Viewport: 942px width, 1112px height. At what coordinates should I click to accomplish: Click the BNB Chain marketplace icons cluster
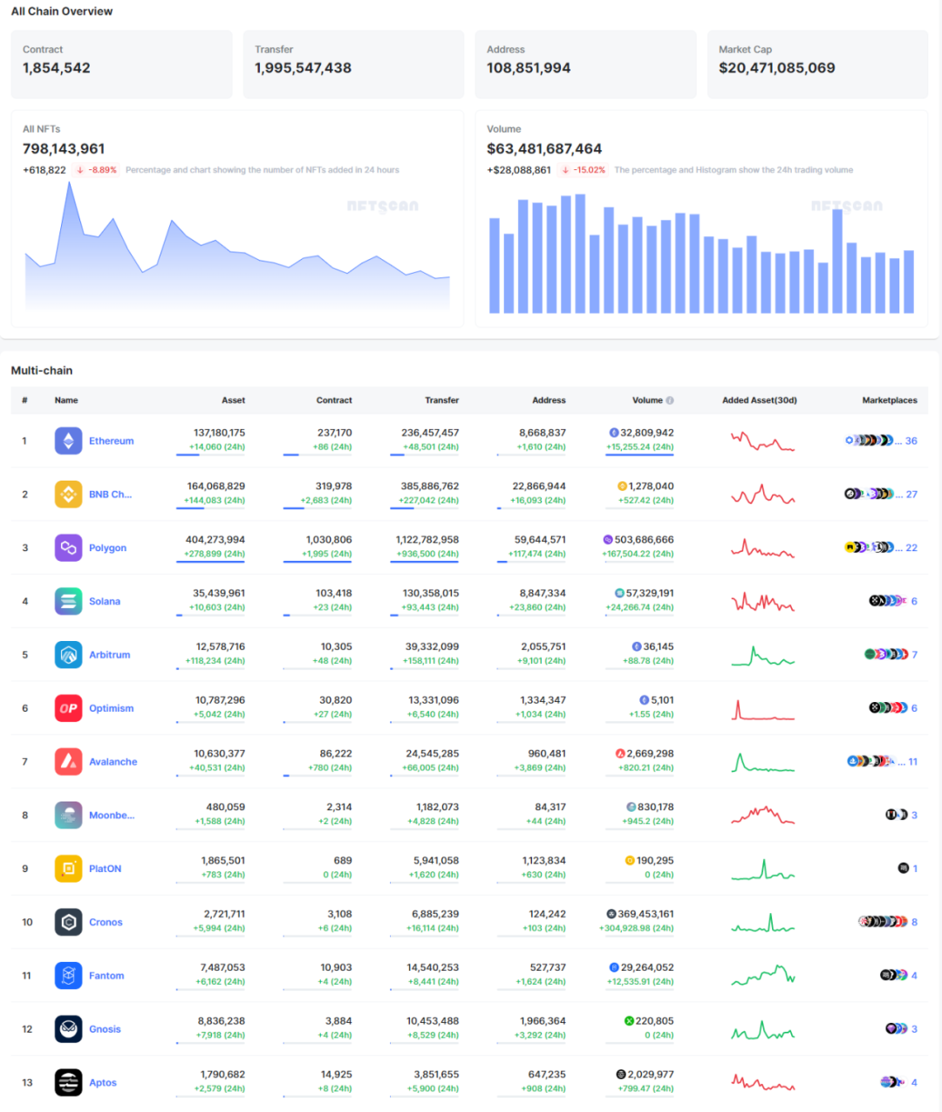869,495
